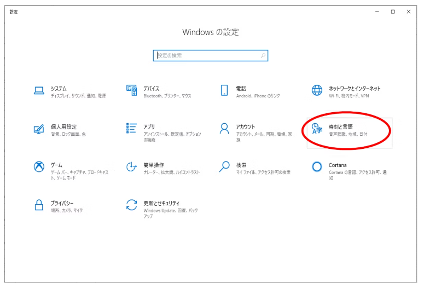Select the 電話 phone icon
The height and width of the screenshot is (289, 424).
224,90
